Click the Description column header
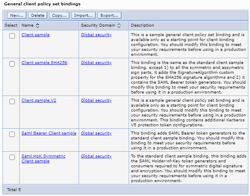Screen dimensions: 250x196 (142, 25)
